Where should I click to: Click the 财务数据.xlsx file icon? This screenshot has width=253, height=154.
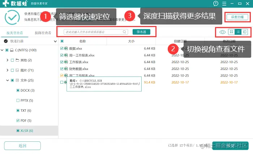[x=66, y=69]
